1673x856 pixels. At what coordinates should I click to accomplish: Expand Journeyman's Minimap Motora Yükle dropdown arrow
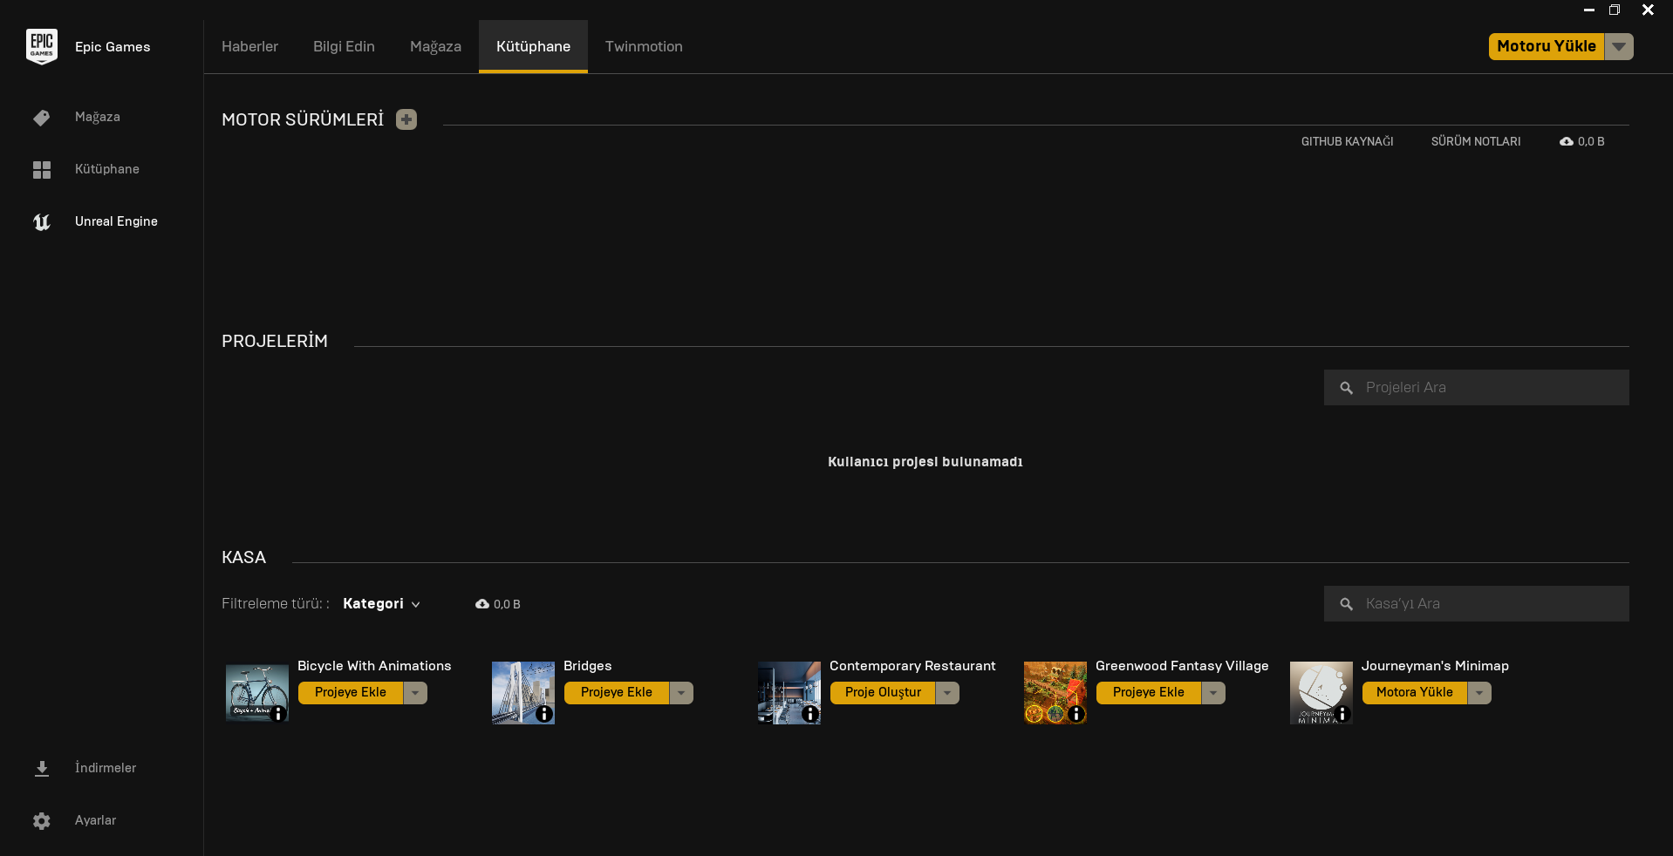point(1479,693)
